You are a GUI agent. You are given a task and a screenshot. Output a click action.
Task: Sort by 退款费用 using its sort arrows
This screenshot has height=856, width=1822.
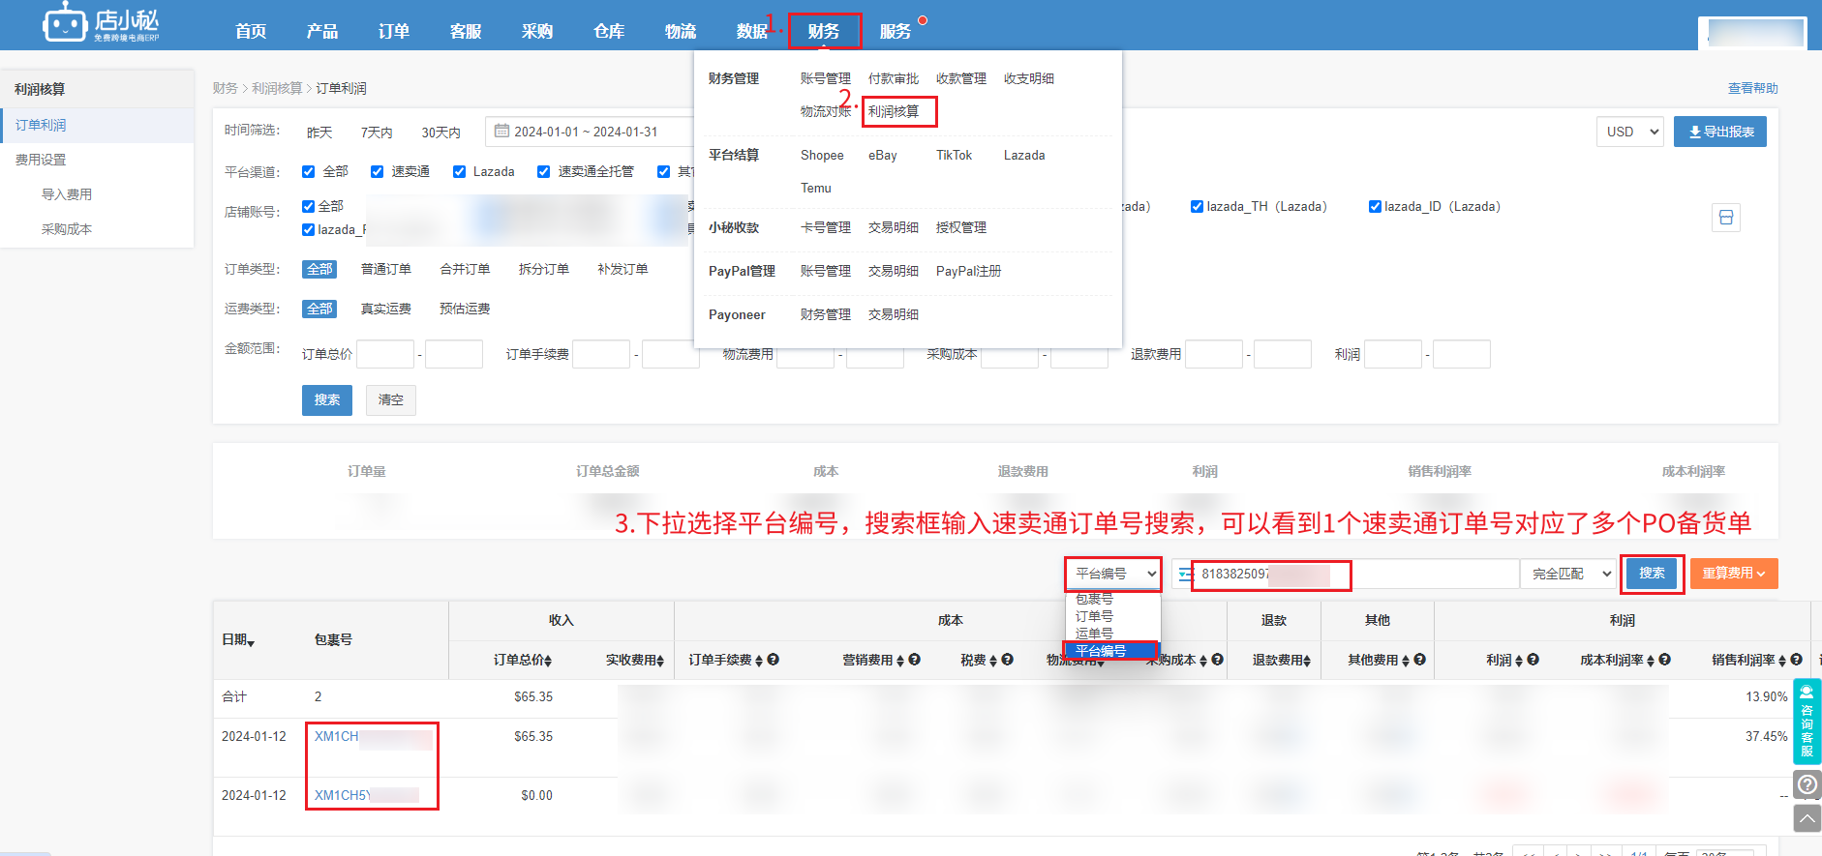pos(1307,661)
